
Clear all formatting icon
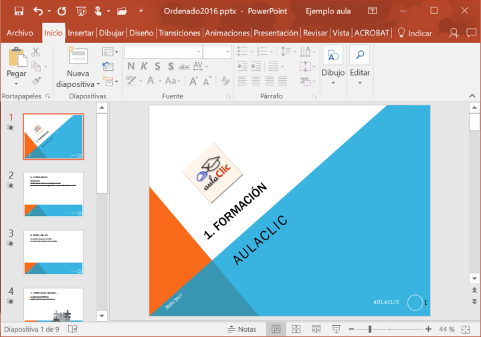coord(225,81)
